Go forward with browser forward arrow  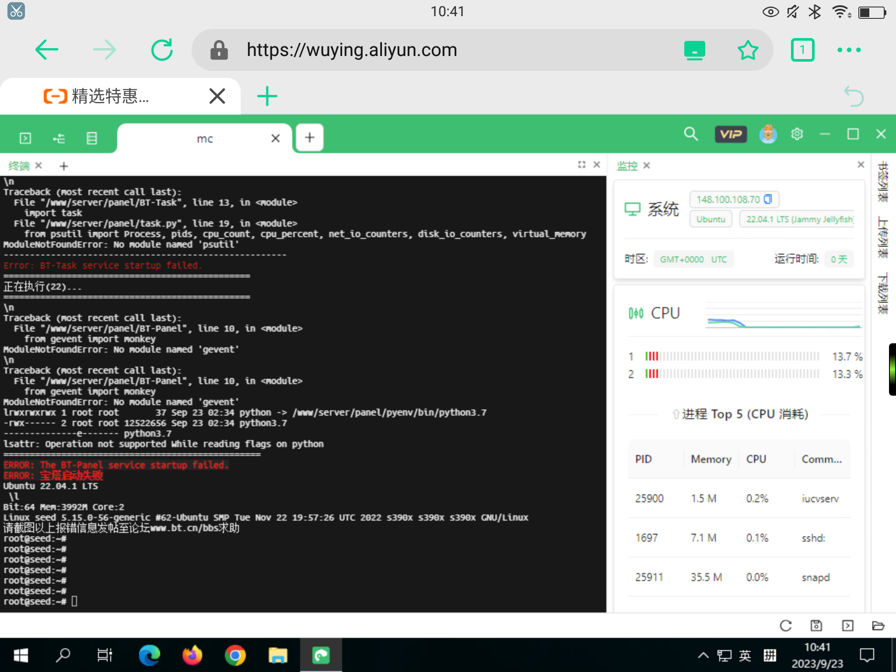click(105, 50)
